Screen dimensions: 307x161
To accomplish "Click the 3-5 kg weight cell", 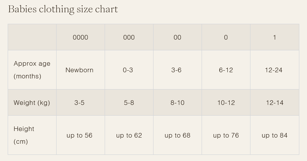I will coord(79,103).
